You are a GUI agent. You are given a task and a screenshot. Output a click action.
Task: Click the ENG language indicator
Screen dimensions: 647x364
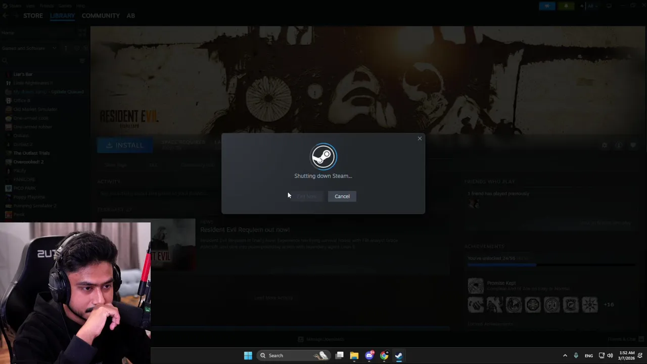pyautogui.click(x=589, y=356)
